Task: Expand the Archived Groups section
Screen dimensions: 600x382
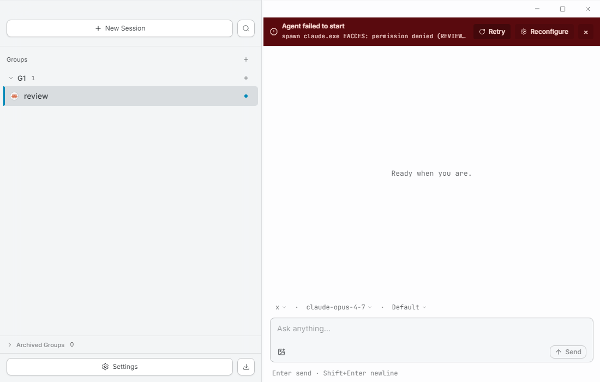Action: (x=10, y=344)
